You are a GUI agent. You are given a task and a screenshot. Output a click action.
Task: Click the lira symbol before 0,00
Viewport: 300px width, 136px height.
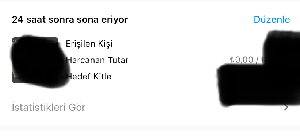click(232, 60)
